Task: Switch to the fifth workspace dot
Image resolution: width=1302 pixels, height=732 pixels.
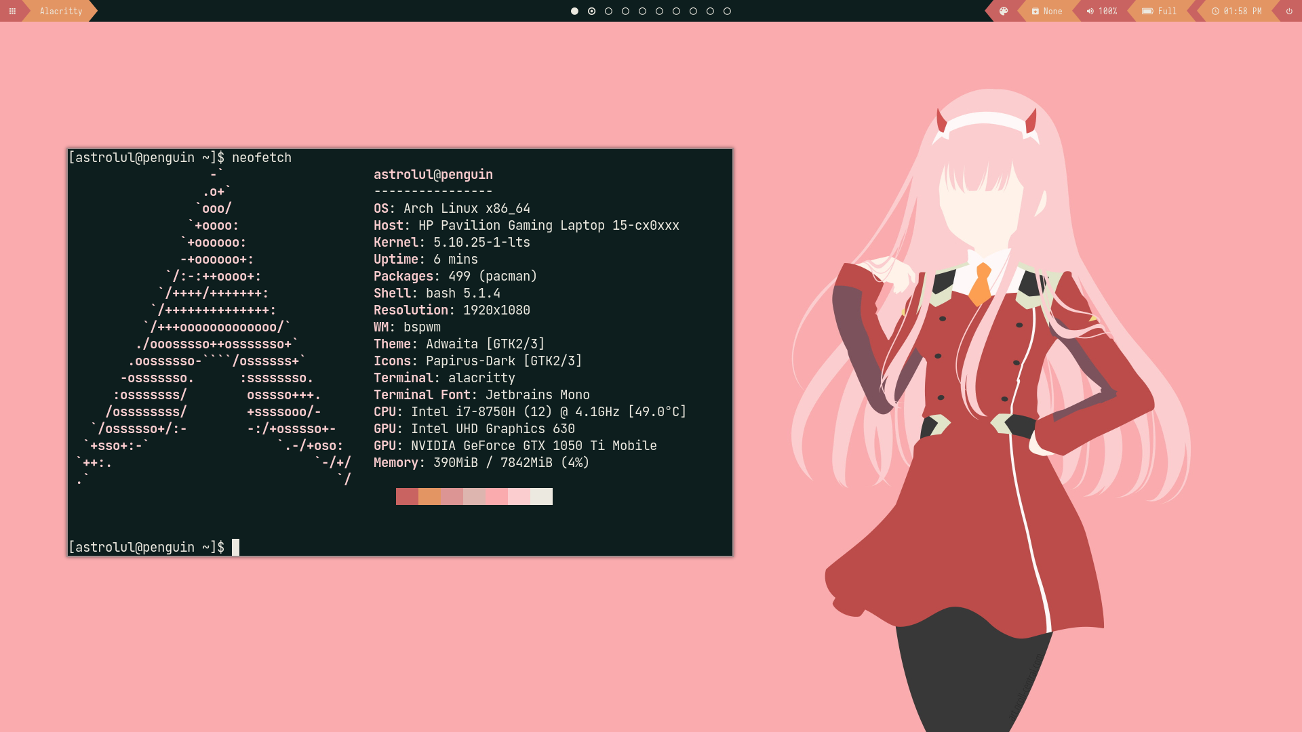Action: (x=642, y=11)
